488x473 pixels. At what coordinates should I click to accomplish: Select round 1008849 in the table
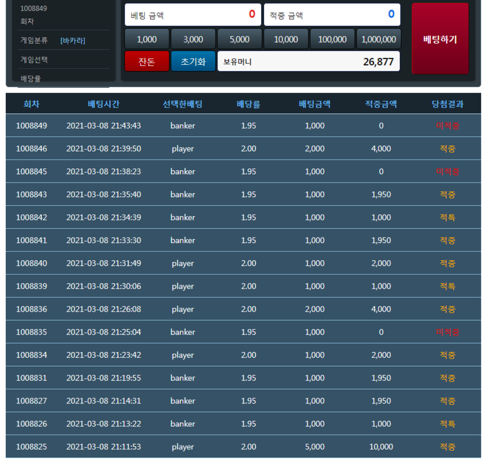click(32, 126)
